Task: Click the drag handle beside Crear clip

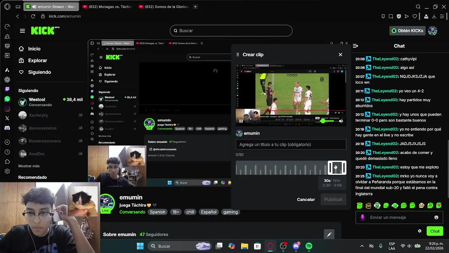Action: coord(237,54)
